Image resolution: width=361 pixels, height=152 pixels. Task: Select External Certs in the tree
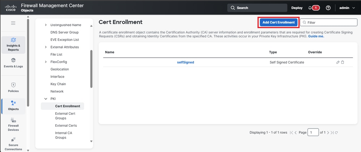(66, 126)
